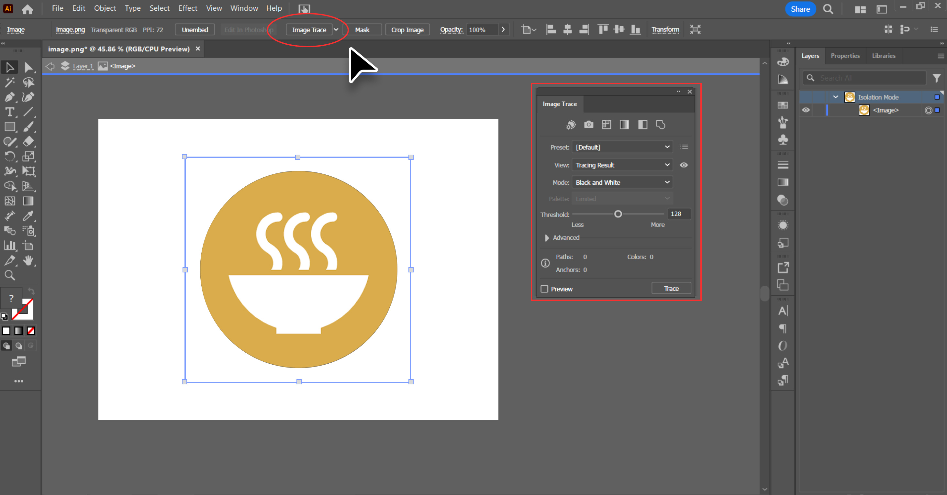
Task: Drag the Threshold slider in Image Trace
Action: click(x=618, y=214)
